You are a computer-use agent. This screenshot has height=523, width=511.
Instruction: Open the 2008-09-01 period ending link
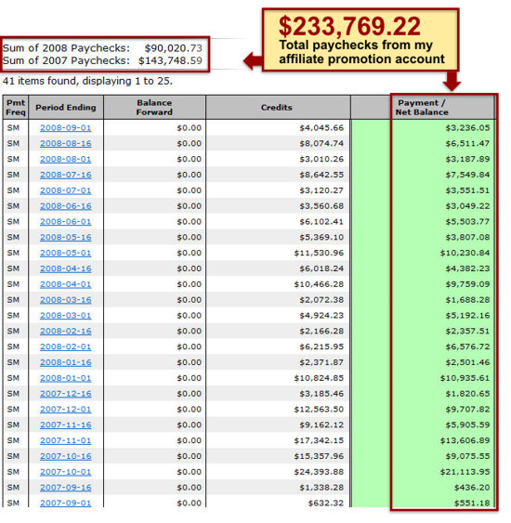[65, 128]
